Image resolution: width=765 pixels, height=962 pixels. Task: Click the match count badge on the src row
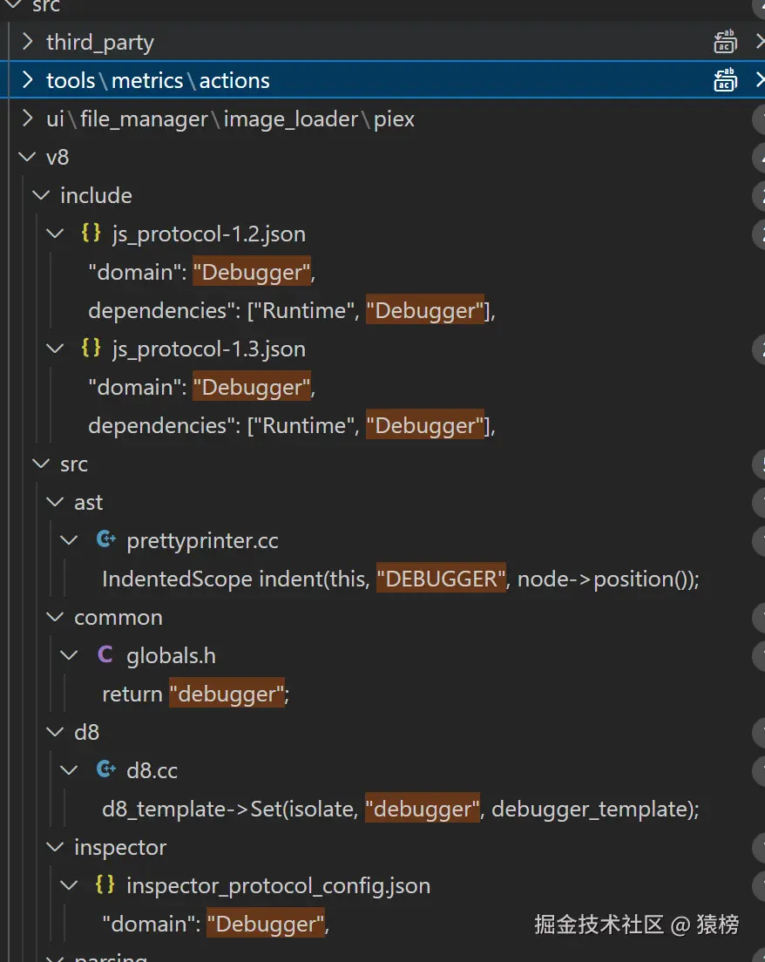(x=760, y=464)
